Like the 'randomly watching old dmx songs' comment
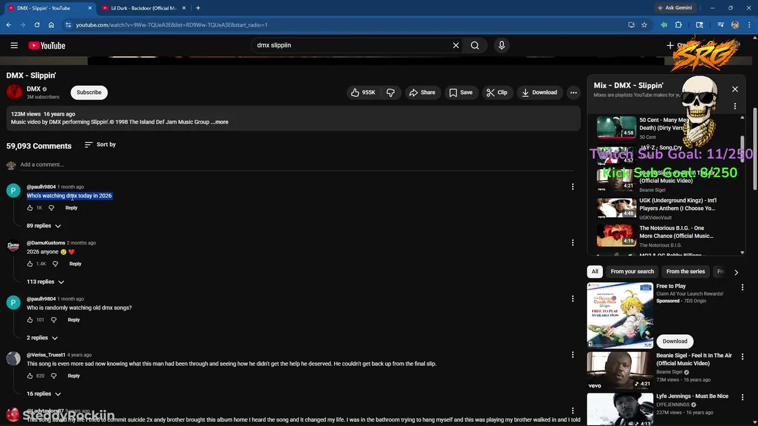Image resolution: width=758 pixels, height=426 pixels. coord(30,320)
